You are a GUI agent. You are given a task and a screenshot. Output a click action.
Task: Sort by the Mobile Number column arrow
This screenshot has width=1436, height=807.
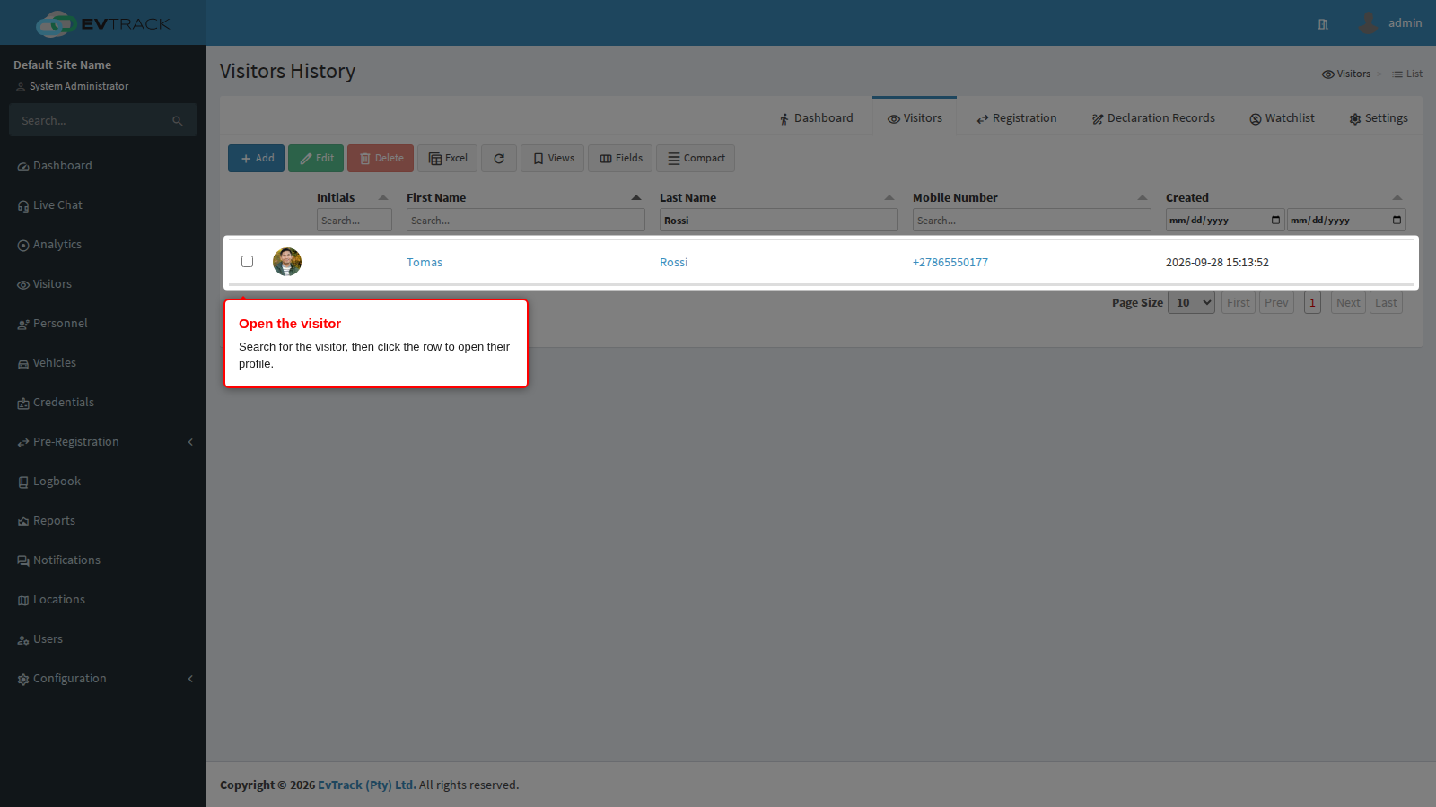point(1143,197)
